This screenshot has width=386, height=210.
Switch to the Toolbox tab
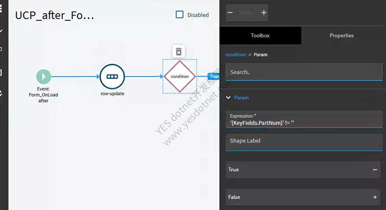point(260,36)
